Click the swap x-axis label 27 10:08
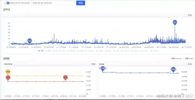The width and height of the screenshot is (195, 100). [121, 96]
